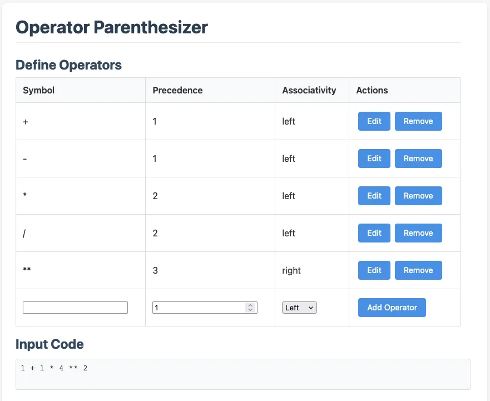This screenshot has height=401, width=490.
Task: Edit the + operator row
Action: [x=374, y=121]
